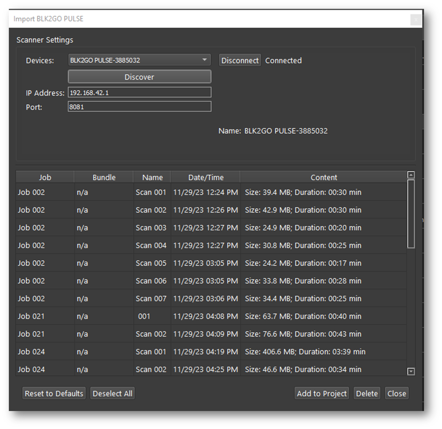This screenshot has width=442, height=429.
Task: Add selected scans to project
Action: click(x=322, y=393)
